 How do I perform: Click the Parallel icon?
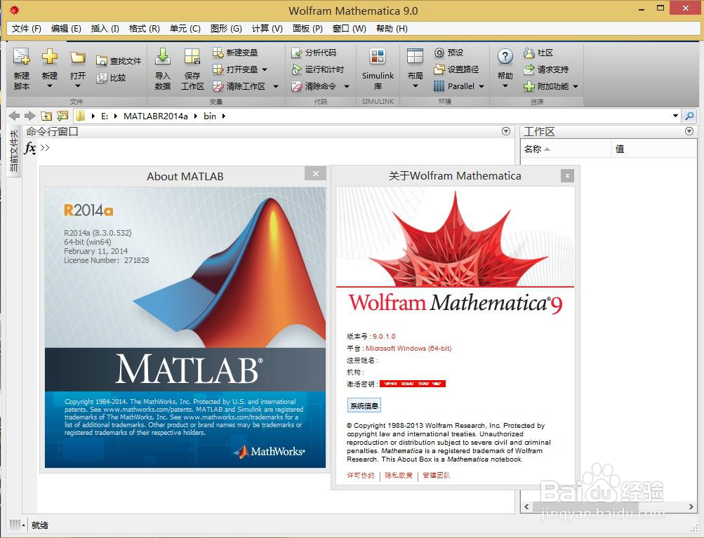pyautogui.click(x=439, y=86)
